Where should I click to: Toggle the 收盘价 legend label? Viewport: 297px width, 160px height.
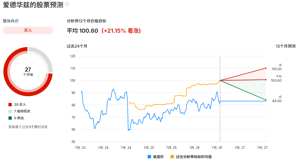click(x=158, y=157)
